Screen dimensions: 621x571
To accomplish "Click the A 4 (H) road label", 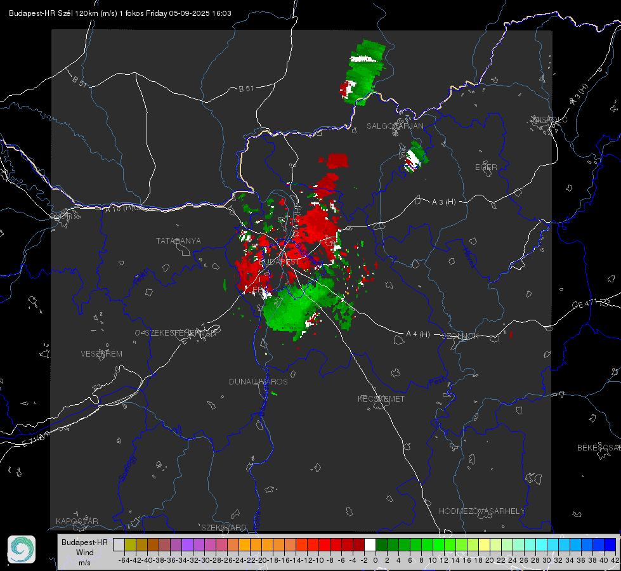I will click(418, 334).
